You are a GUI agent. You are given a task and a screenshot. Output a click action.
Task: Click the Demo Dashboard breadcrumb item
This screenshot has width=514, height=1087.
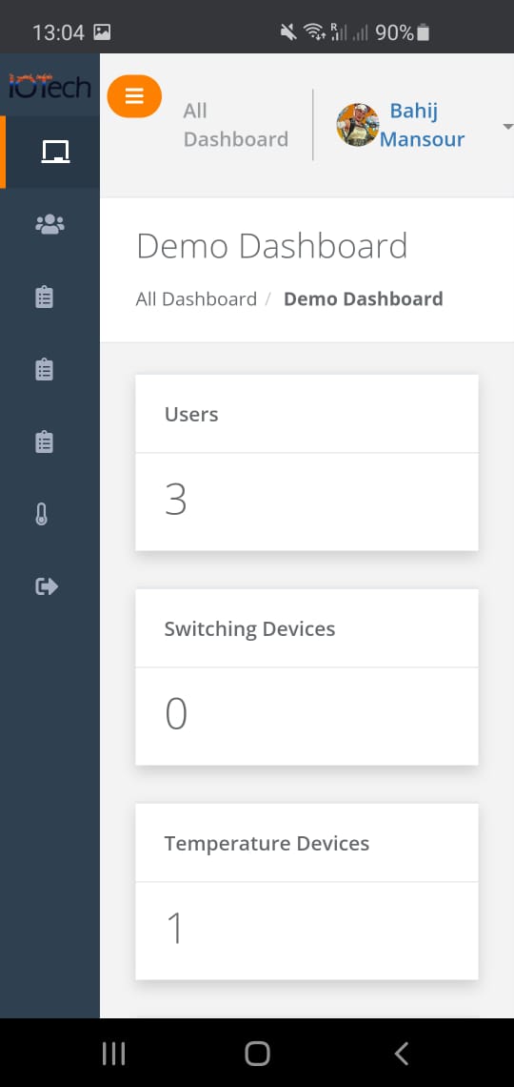click(364, 298)
